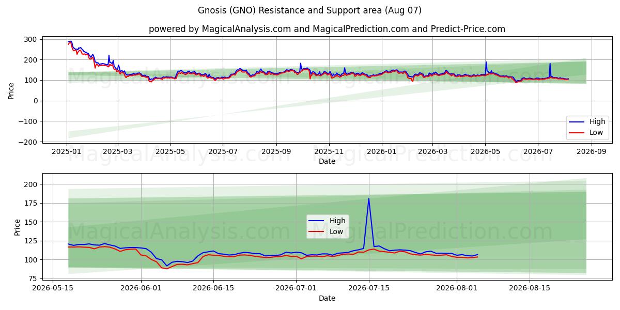Click the '2026-08-01' bottom chart date label

457,288
